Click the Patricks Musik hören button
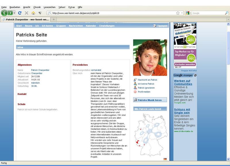This screenshot has height=166, width=230. [150, 100]
